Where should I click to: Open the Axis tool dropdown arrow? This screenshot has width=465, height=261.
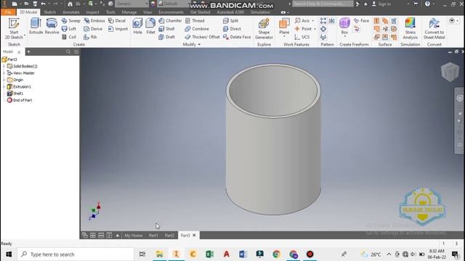313,21
